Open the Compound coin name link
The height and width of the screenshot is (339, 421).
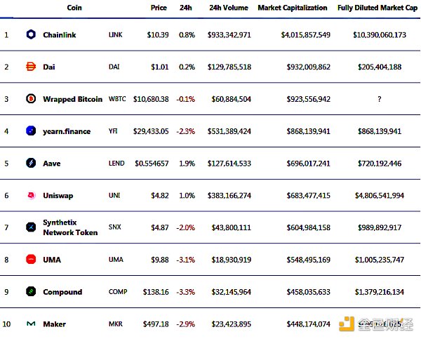pos(62,292)
